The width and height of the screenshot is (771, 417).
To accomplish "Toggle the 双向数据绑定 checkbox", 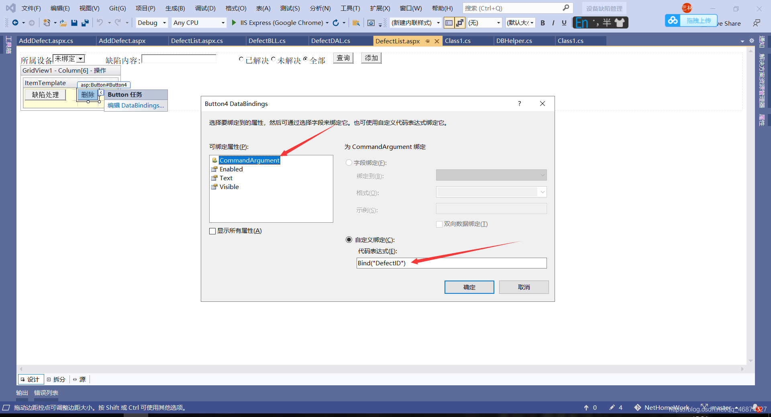I will [x=439, y=224].
